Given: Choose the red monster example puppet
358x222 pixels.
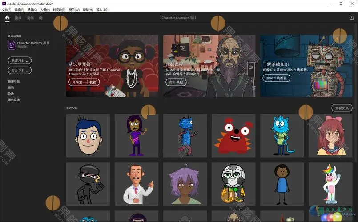Looking at the screenshot, I should pyautogui.click(x=233, y=135).
